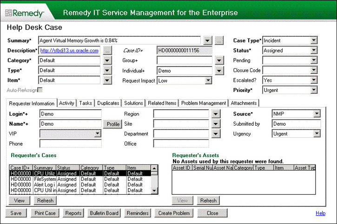Switch to the Activity tab
This screenshot has width=337, height=224.
(67, 103)
